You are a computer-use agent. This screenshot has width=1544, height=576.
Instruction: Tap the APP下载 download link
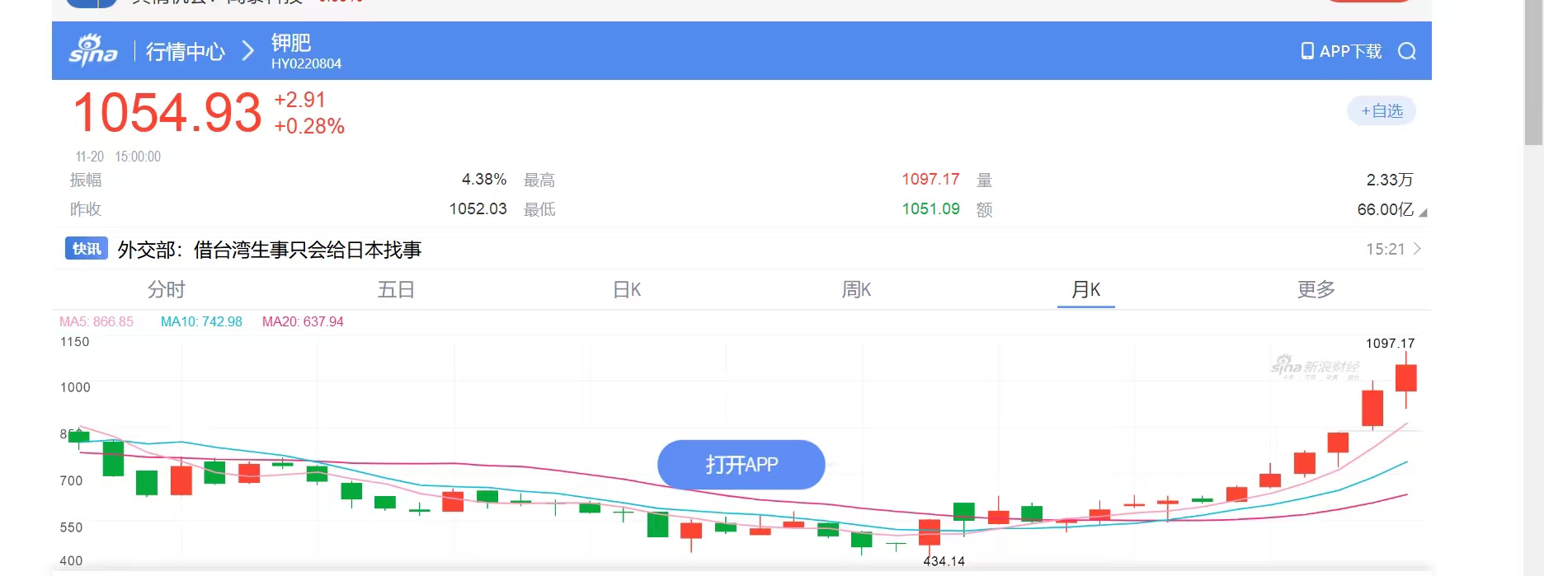pos(1342,51)
